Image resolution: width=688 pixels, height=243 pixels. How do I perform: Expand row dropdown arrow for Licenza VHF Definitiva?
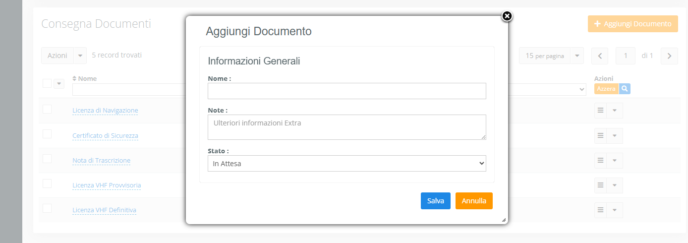coord(615,210)
